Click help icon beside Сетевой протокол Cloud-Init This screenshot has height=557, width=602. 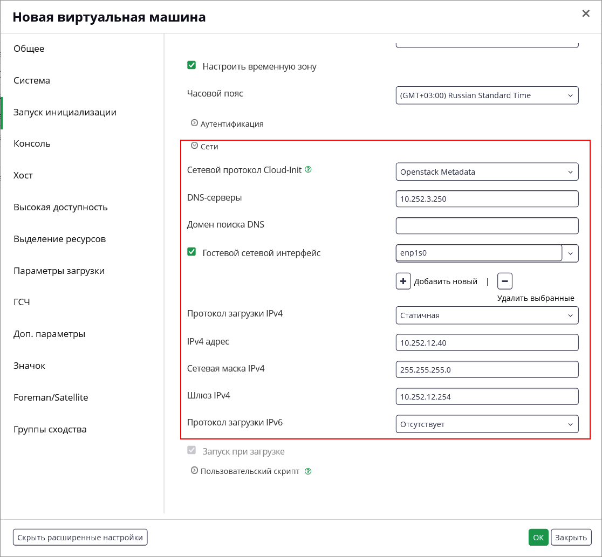point(309,170)
